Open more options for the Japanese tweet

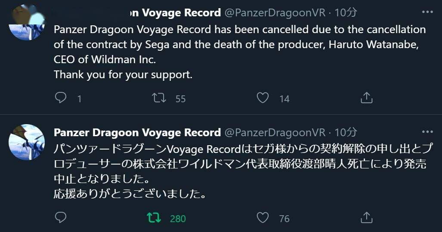427,132
